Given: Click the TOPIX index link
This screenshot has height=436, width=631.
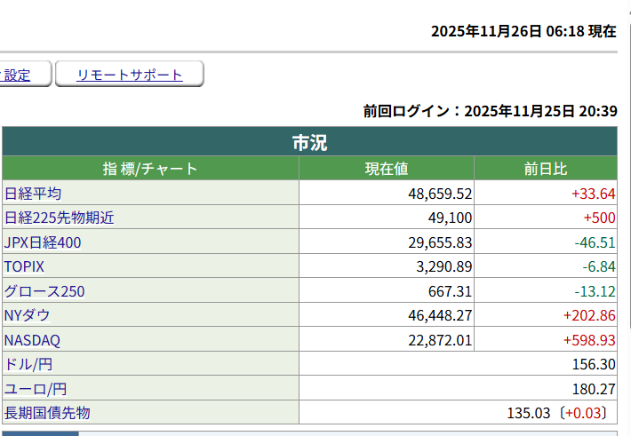Looking at the screenshot, I should click(24, 266).
